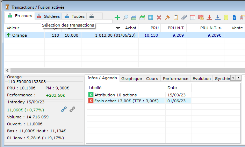
Task: Click the yellow database cylinder icon
Action: tap(226, 17)
